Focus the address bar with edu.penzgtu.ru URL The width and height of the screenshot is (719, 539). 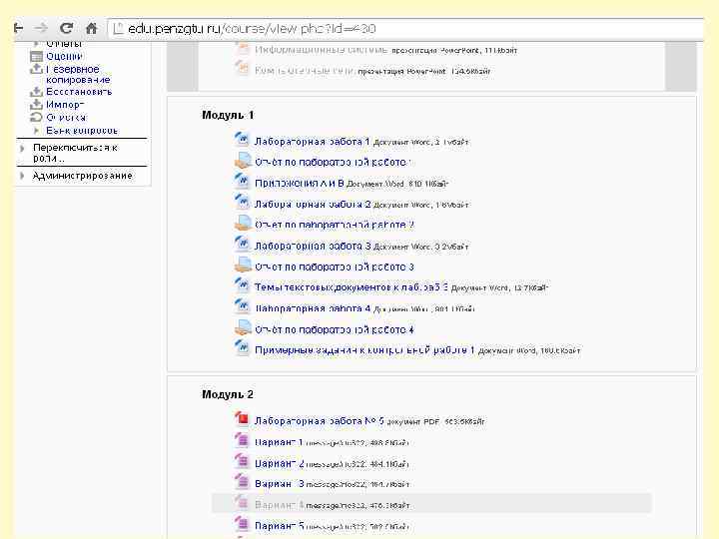(405, 29)
